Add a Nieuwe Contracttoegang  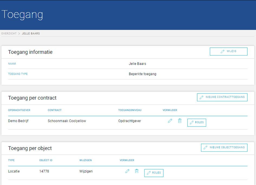click(x=222, y=97)
